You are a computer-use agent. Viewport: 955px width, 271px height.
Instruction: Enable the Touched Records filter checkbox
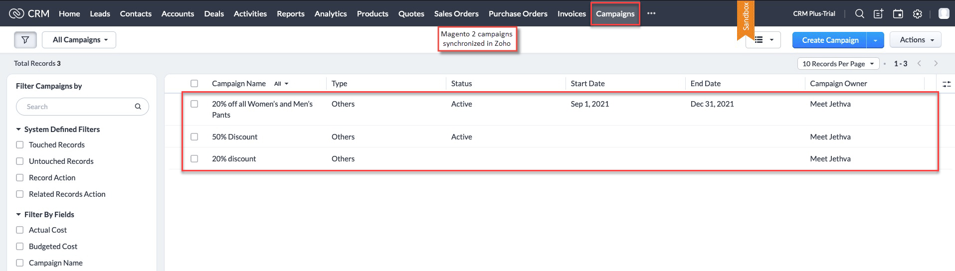point(20,145)
